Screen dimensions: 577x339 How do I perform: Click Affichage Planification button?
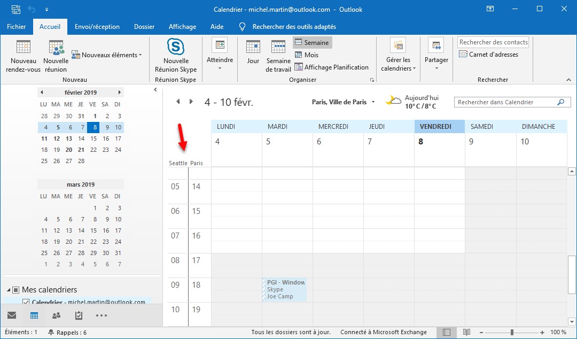click(x=331, y=67)
